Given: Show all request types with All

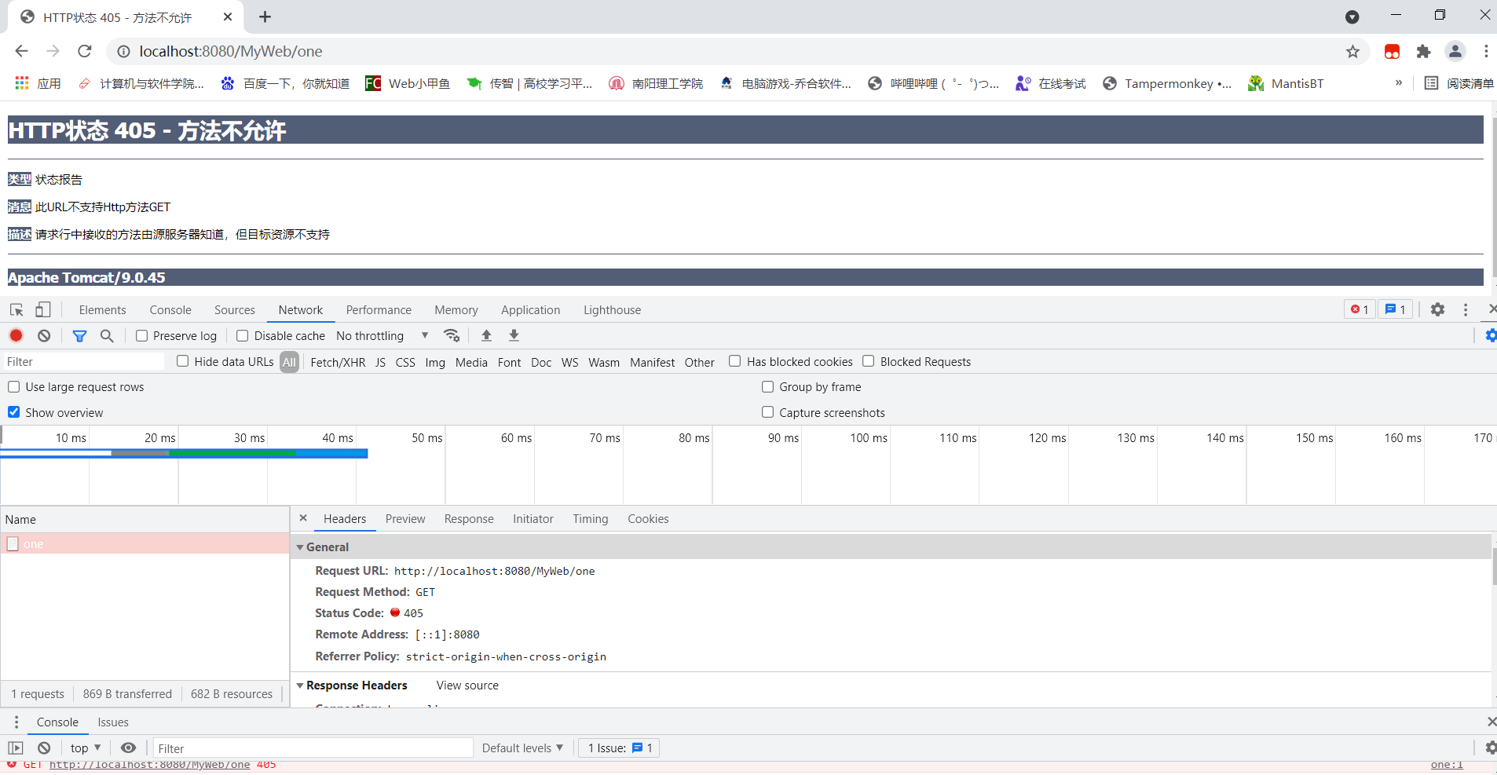Looking at the screenshot, I should click(290, 362).
